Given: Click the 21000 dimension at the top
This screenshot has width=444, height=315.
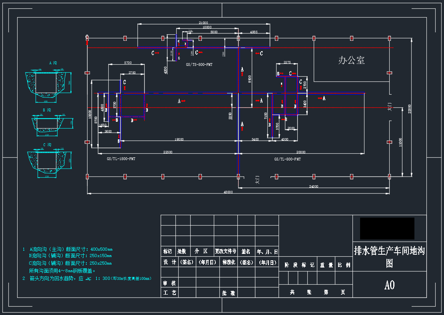Looking at the screenshot, I should [x=203, y=23].
